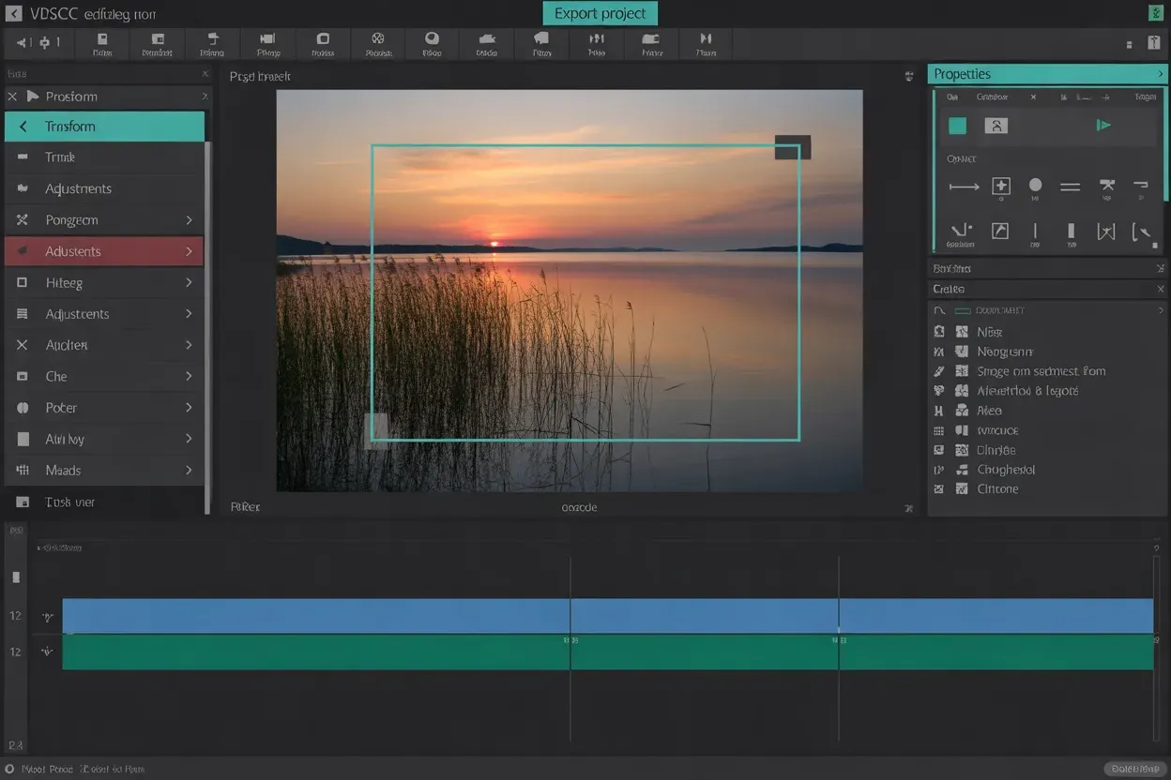Viewport: 1171px width, 780px height.
Task: Close the Prosform panel with its X icon
Action: click(x=12, y=97)
